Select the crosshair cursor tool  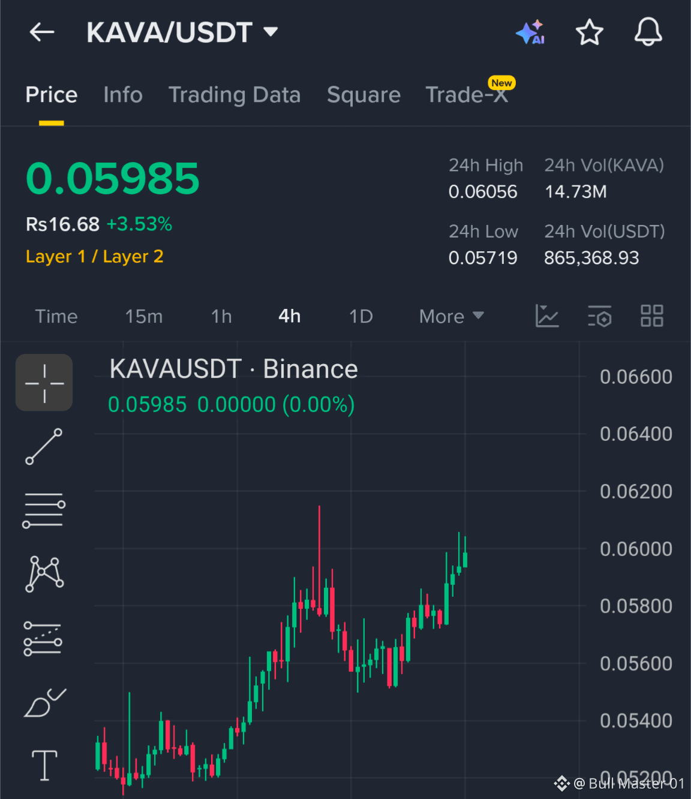click(x=44, y=383)
